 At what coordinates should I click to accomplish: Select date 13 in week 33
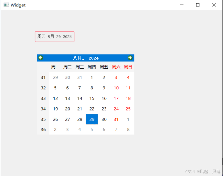[68, 98]
